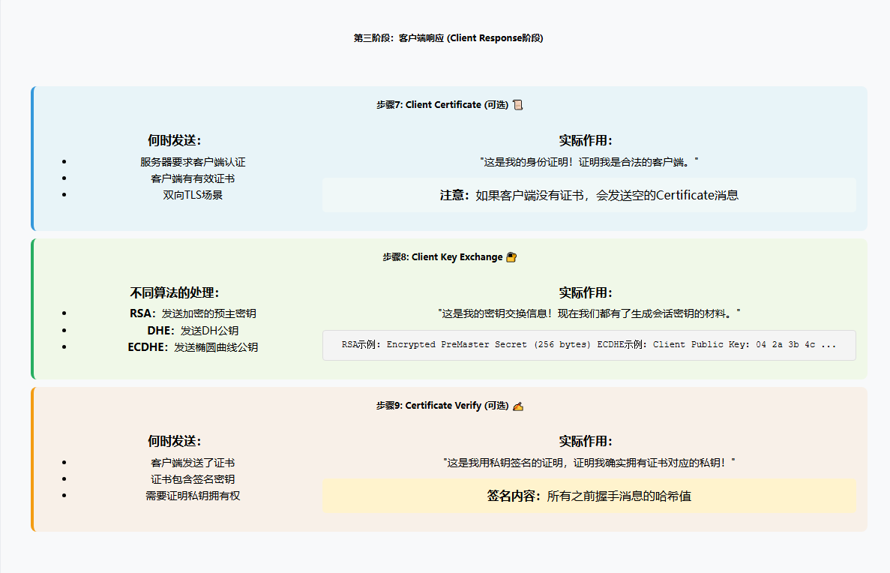
Task: Click the lock-key emoji beside 步骤8 heading
Action: [x=511, y=257]
